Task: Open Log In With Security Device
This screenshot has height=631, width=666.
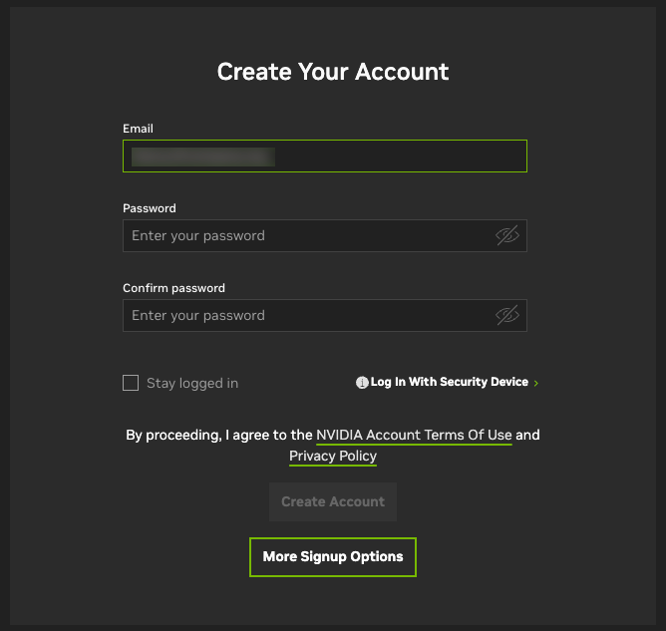Action: pyautogui.click(x=450, y=382)
